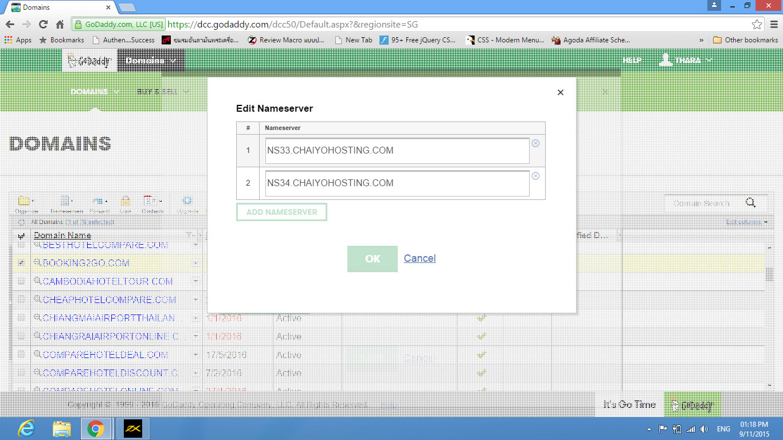
Task: Open the COMPAREHOTELDEAL.COM domain link
Action: click(x=105, y=355)
